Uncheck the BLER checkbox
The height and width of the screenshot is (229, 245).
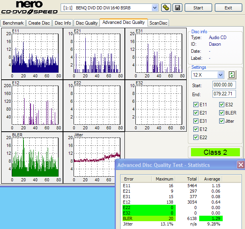tap(222, 113)
